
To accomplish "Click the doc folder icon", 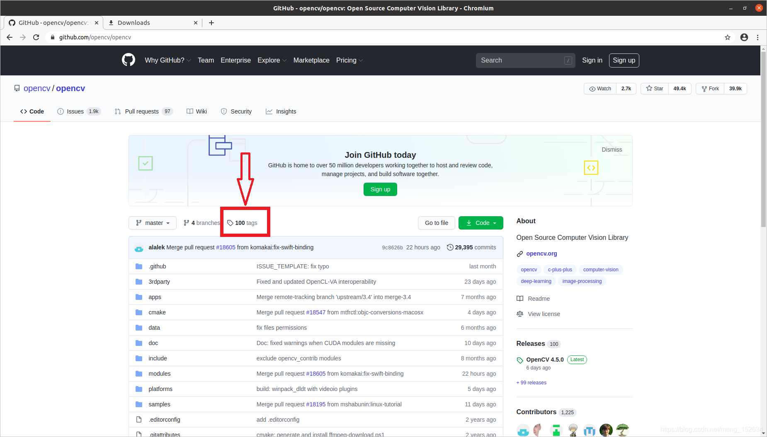I will tap(139, 343).
